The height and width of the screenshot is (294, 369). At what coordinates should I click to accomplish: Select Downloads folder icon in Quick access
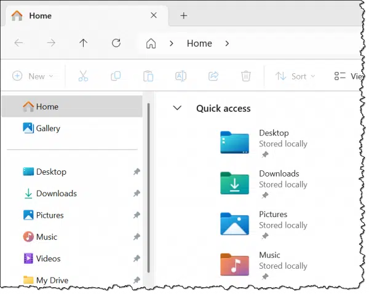pos(234,183)
